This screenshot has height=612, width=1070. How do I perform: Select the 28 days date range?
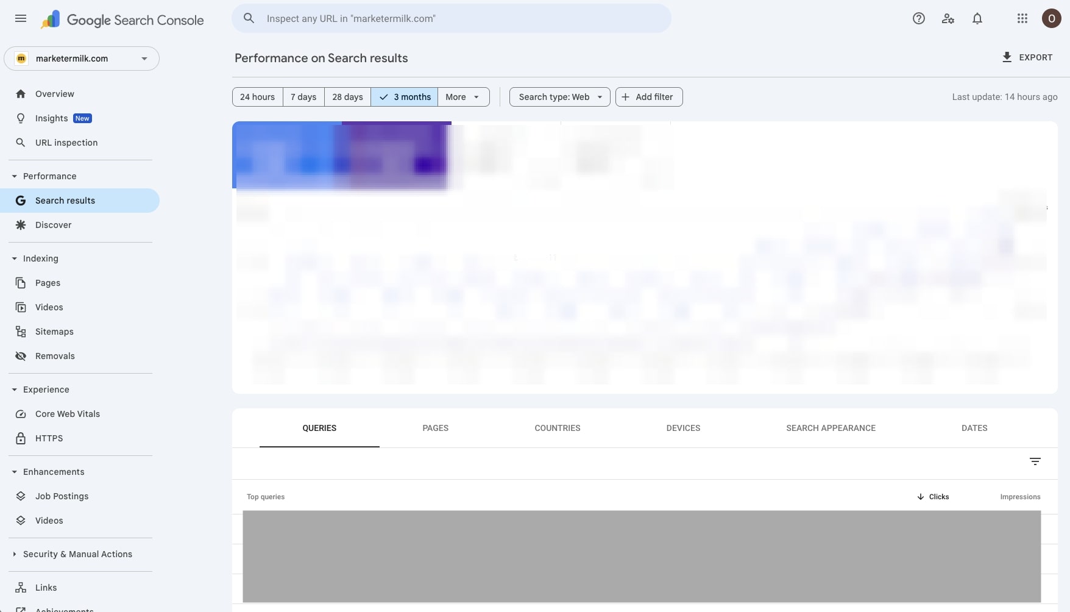347,97
